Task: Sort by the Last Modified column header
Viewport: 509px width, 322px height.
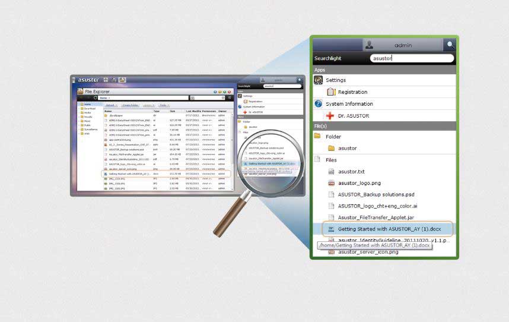Action: (193, 111)
